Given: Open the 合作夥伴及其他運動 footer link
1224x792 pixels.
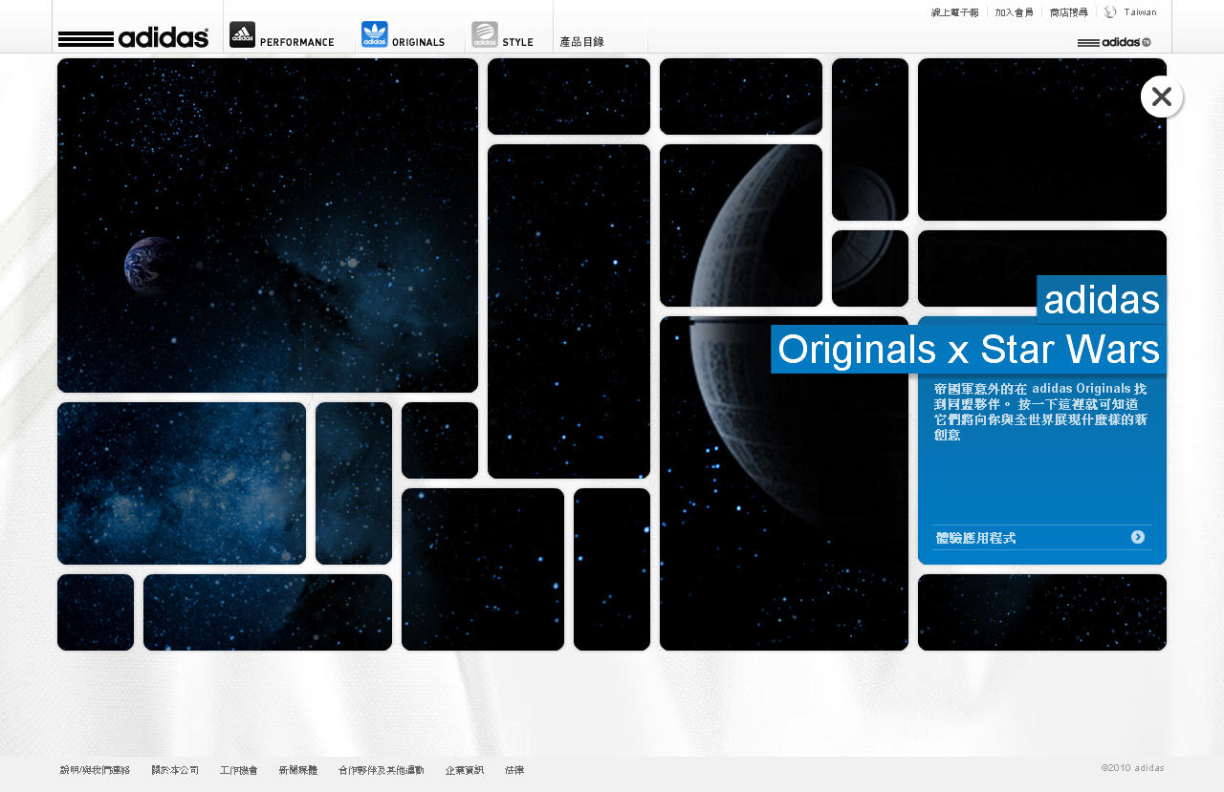Looking at the screenshot, I should [x=381, y=770].
